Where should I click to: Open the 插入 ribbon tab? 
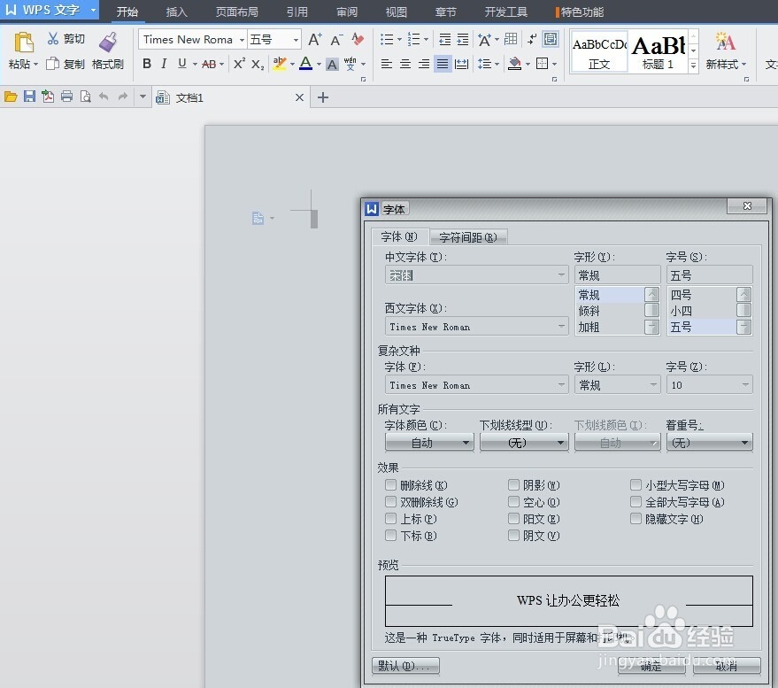176,12
